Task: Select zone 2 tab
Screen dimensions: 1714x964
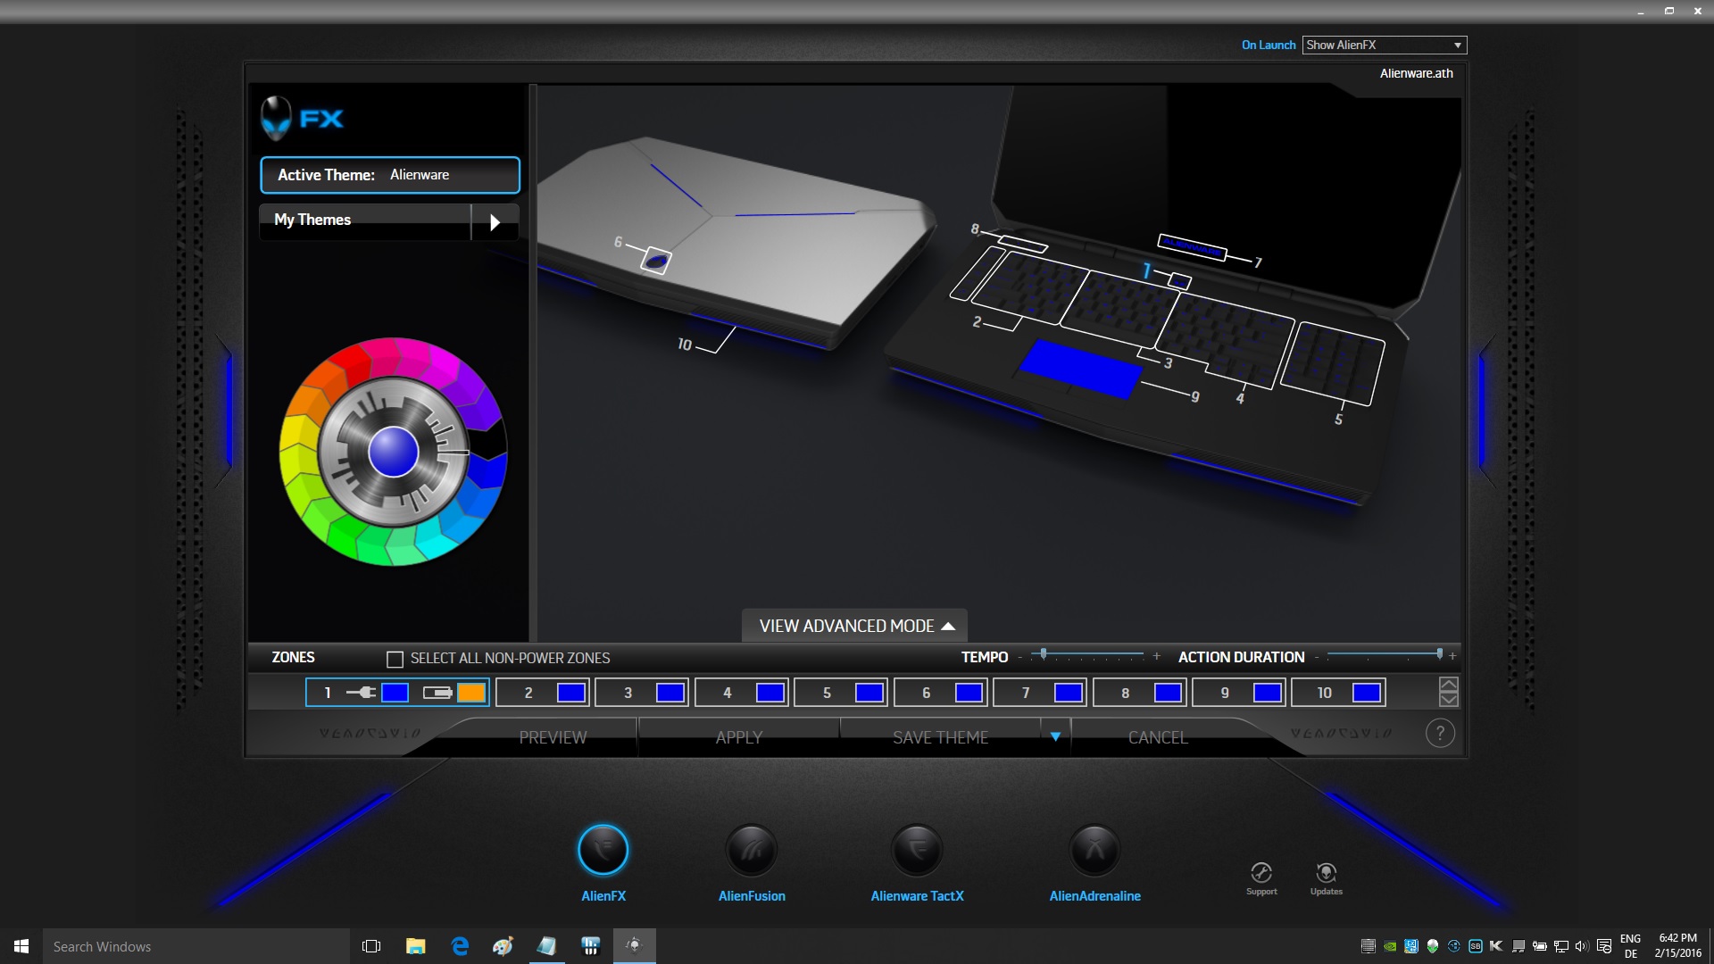Action: pyautogui.click(x=542, y=693)
